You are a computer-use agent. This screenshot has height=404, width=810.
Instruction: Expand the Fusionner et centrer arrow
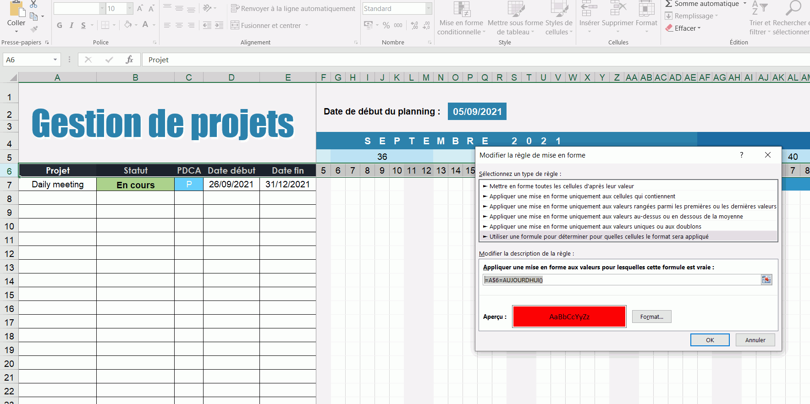[307, 25]
